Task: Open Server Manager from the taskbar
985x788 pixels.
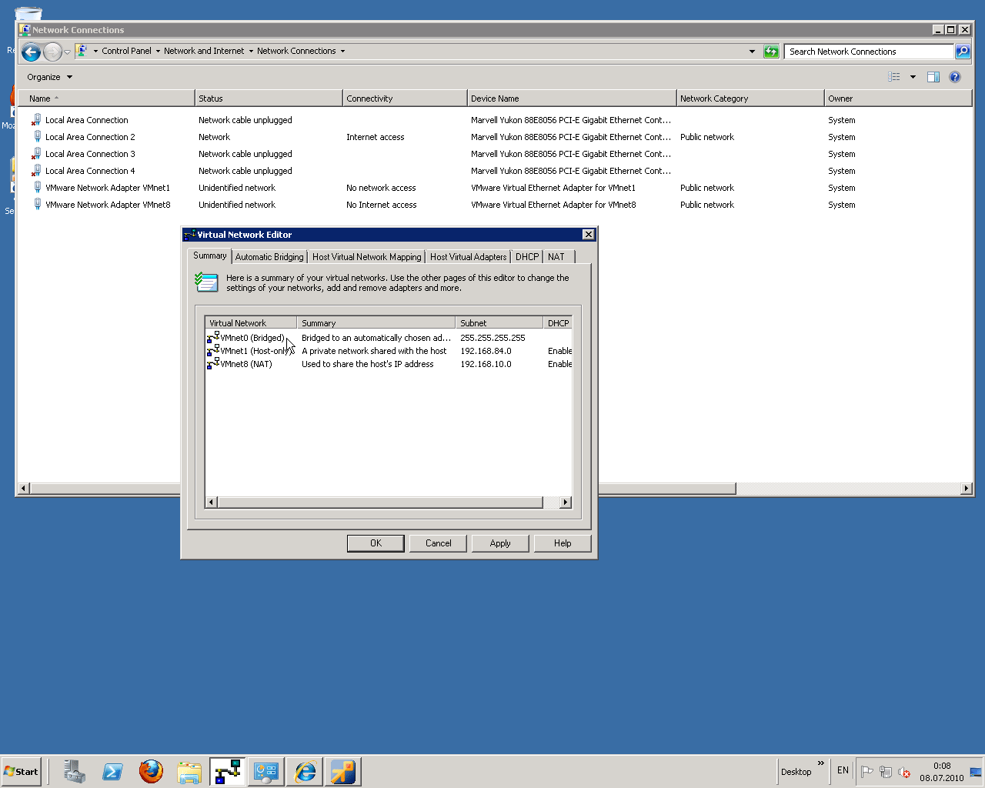Action: pos(75,772)
